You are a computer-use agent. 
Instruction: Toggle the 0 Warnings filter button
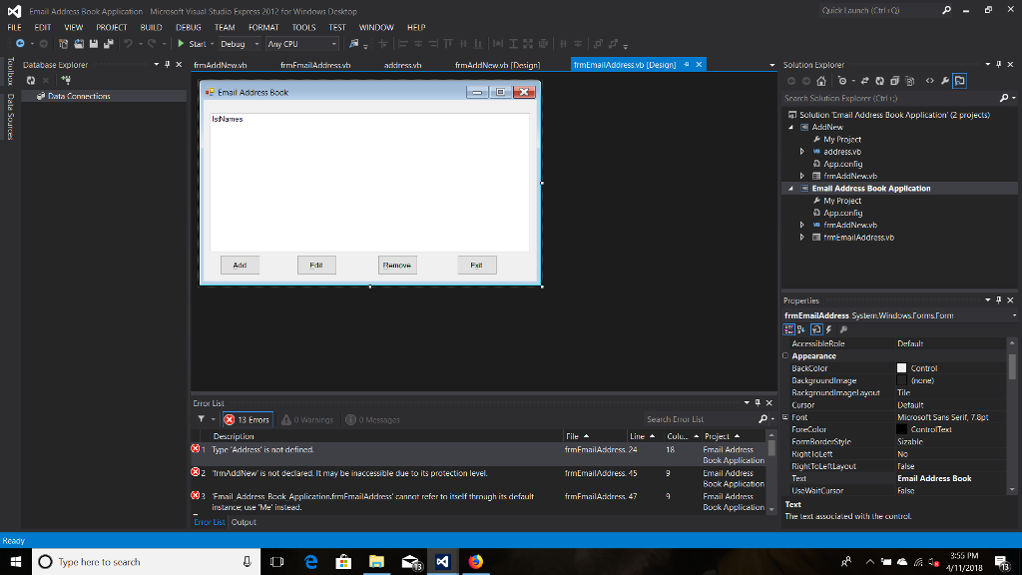click(309, 419)
